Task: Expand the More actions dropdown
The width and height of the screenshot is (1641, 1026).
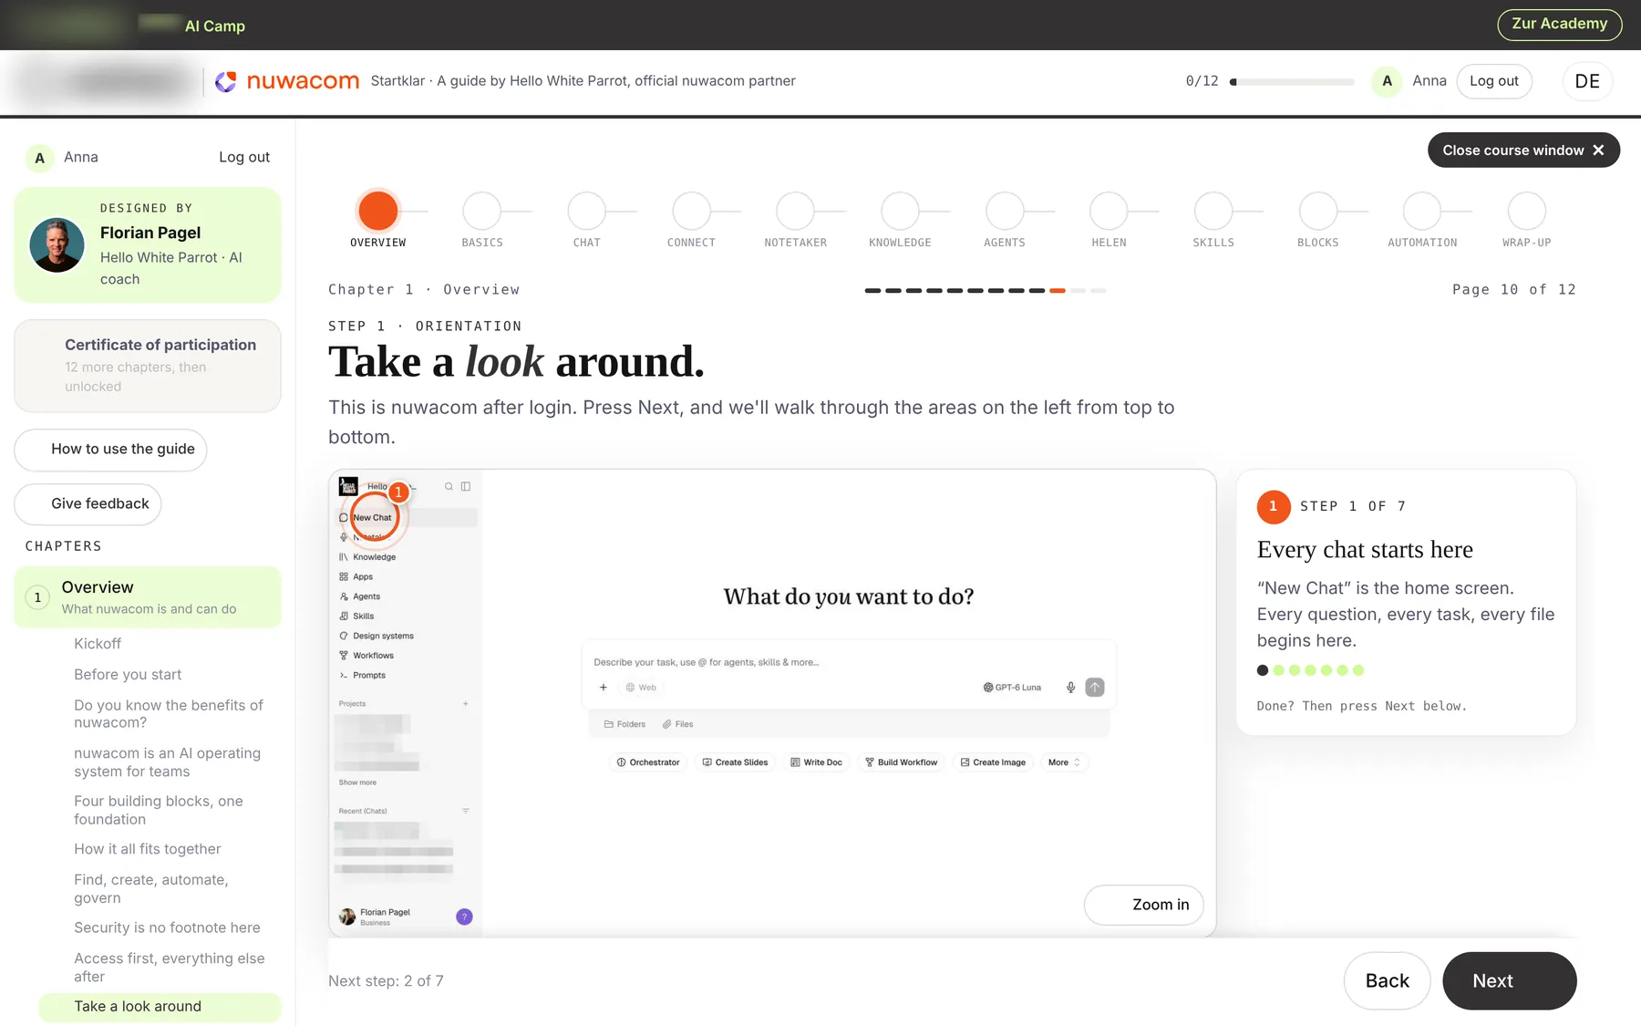Action: coord(1064,762)
